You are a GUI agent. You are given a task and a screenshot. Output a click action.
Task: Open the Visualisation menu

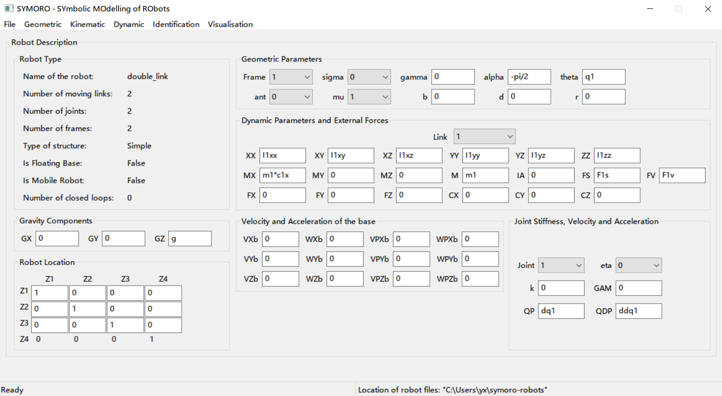[230, 24]
